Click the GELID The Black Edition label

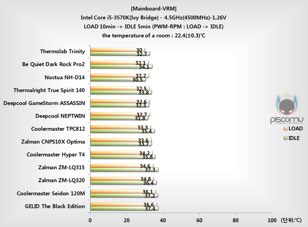(x=55, y=206)
